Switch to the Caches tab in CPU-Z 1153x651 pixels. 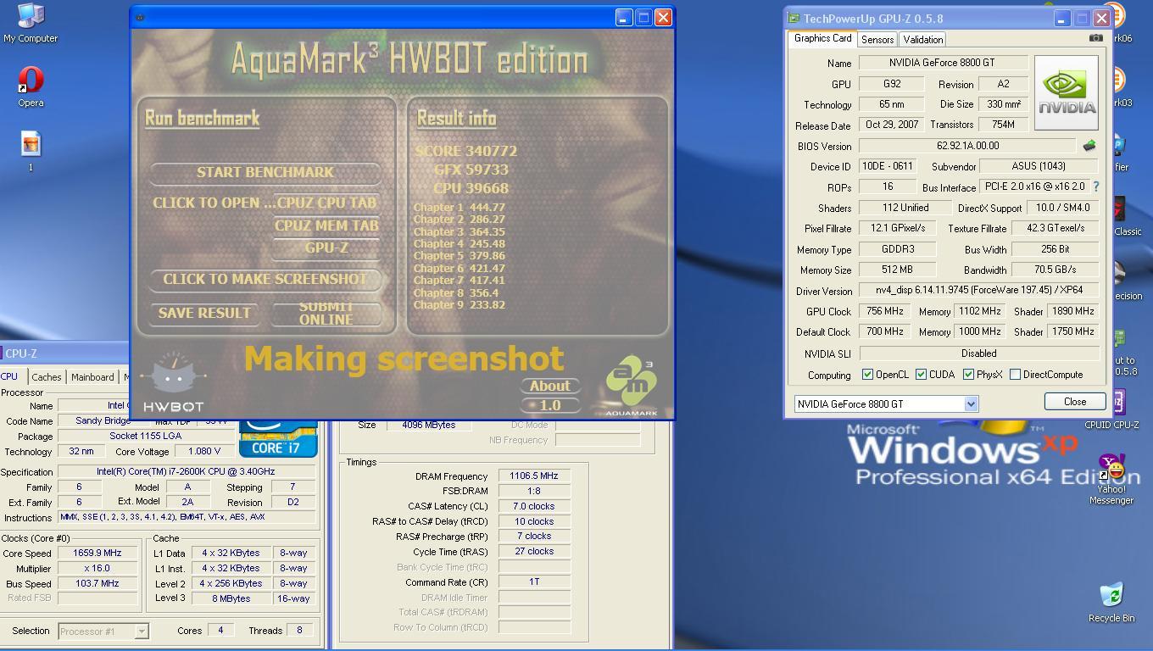(x=47, y=377)
